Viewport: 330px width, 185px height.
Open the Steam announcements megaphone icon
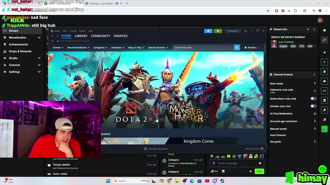(x=208, y=31)
